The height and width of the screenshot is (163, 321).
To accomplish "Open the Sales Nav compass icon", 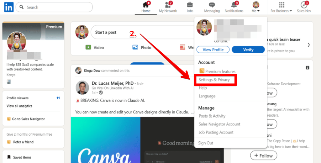I will (x=304, y=4).
